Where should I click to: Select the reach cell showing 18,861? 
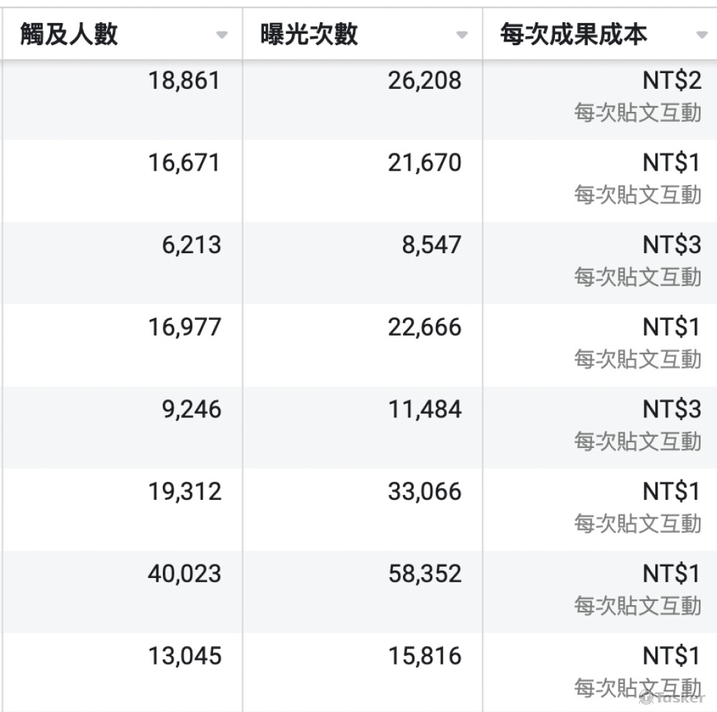184,81
